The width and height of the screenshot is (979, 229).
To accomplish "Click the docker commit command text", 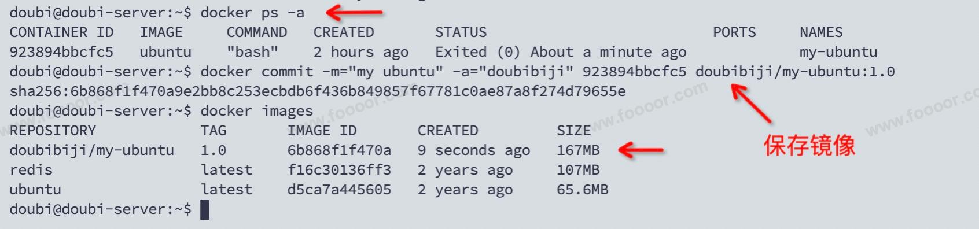I will 547,72.
